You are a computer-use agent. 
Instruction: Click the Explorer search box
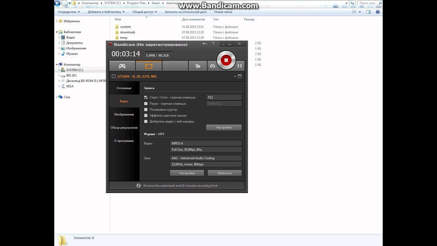(x=369, y=3)
